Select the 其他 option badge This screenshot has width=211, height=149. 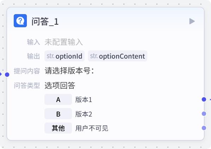coord(58,128)
